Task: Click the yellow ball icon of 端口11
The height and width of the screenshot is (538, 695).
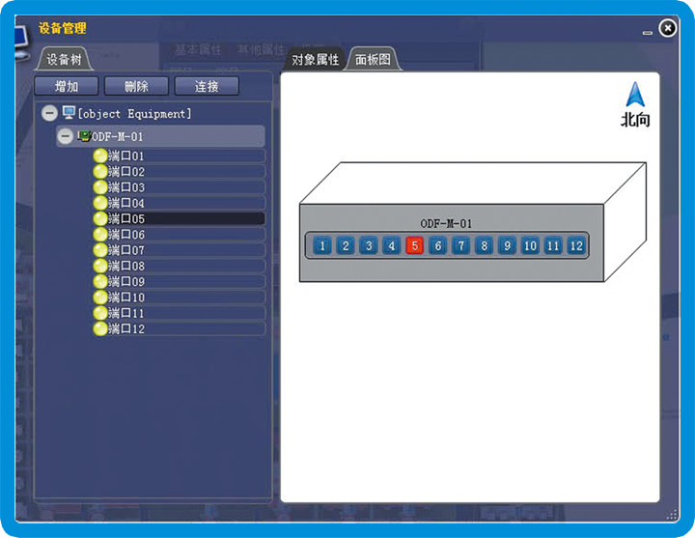Action: [x=100, y=313]
